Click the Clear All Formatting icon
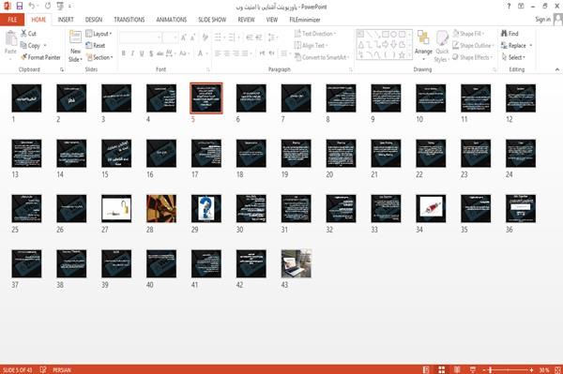 (205, 37)
